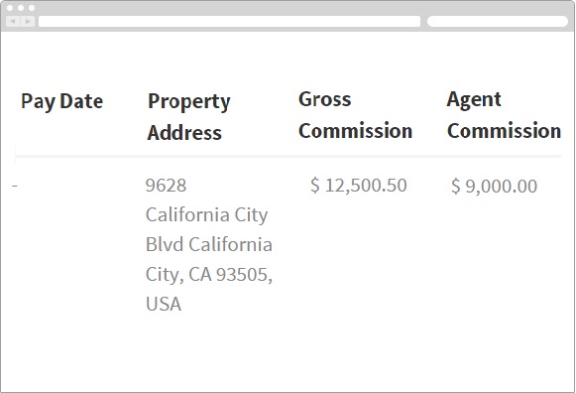The height and width of the screenshot is (393, 576).
Task: Select the dash in Pay Date cell
Action: [x=15, y=186]
